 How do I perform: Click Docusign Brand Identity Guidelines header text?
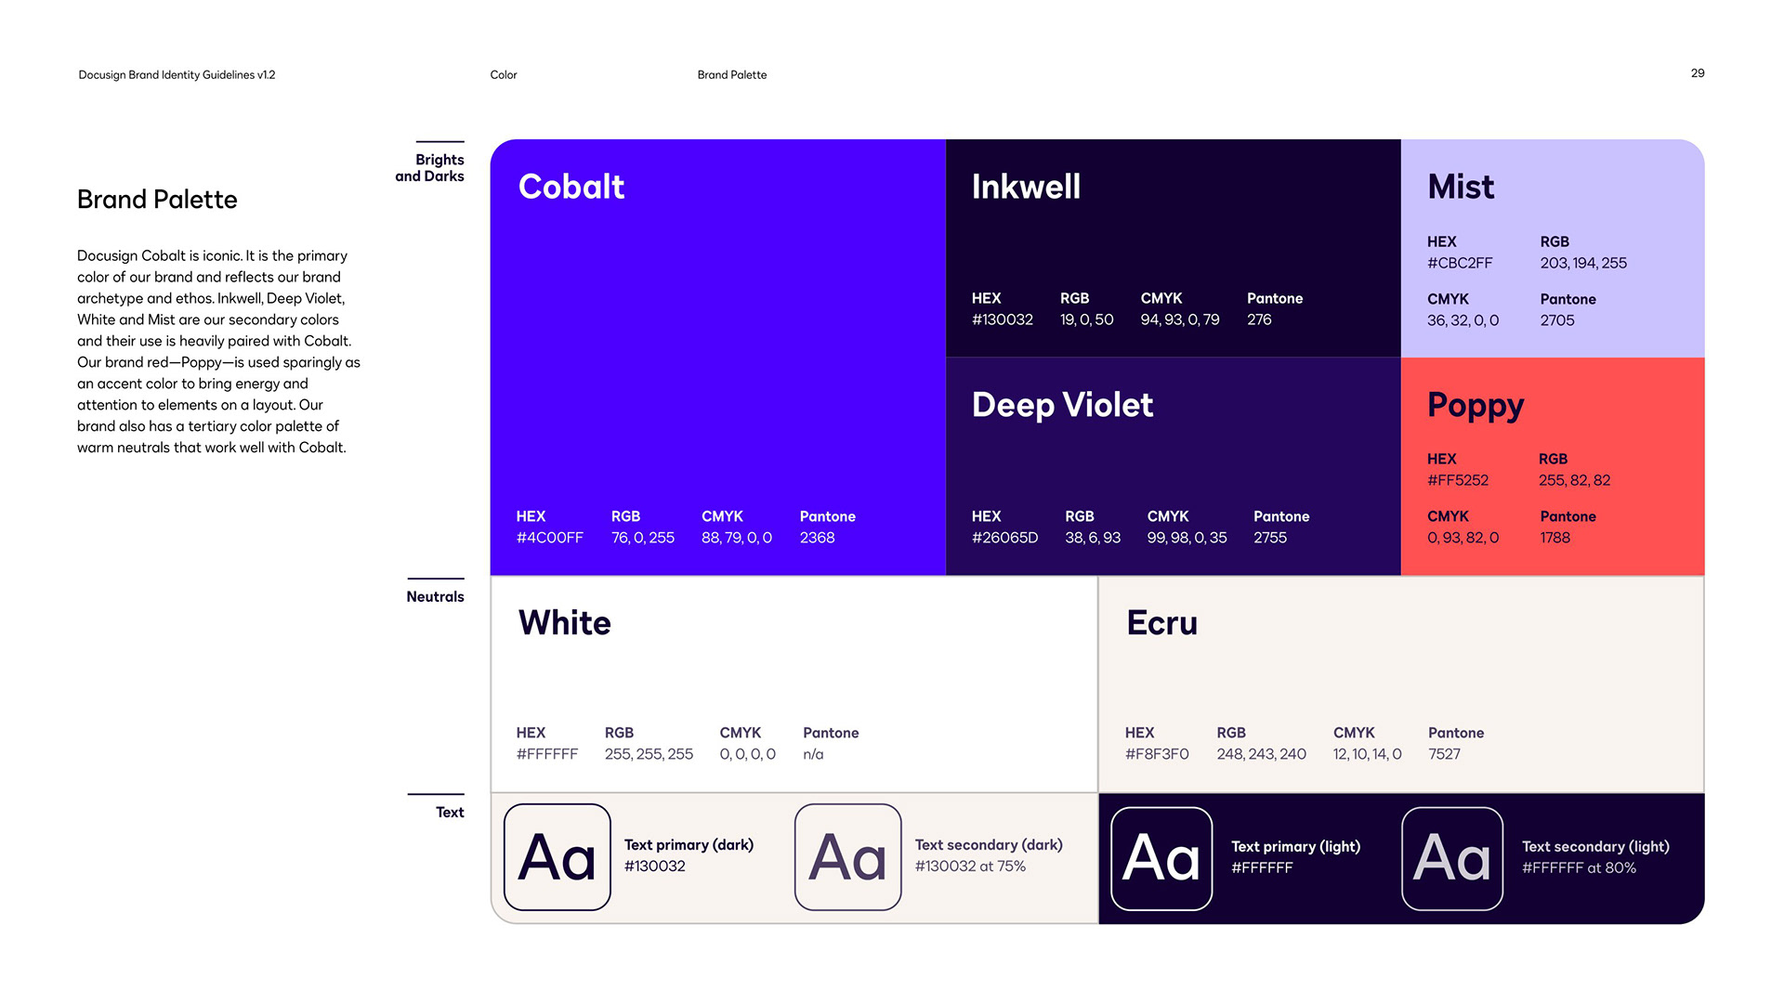[x=177, y=74]
